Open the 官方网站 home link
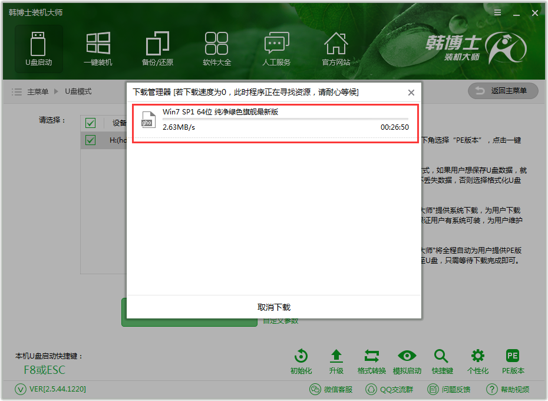The image size is (548, 401). point(336,49)
